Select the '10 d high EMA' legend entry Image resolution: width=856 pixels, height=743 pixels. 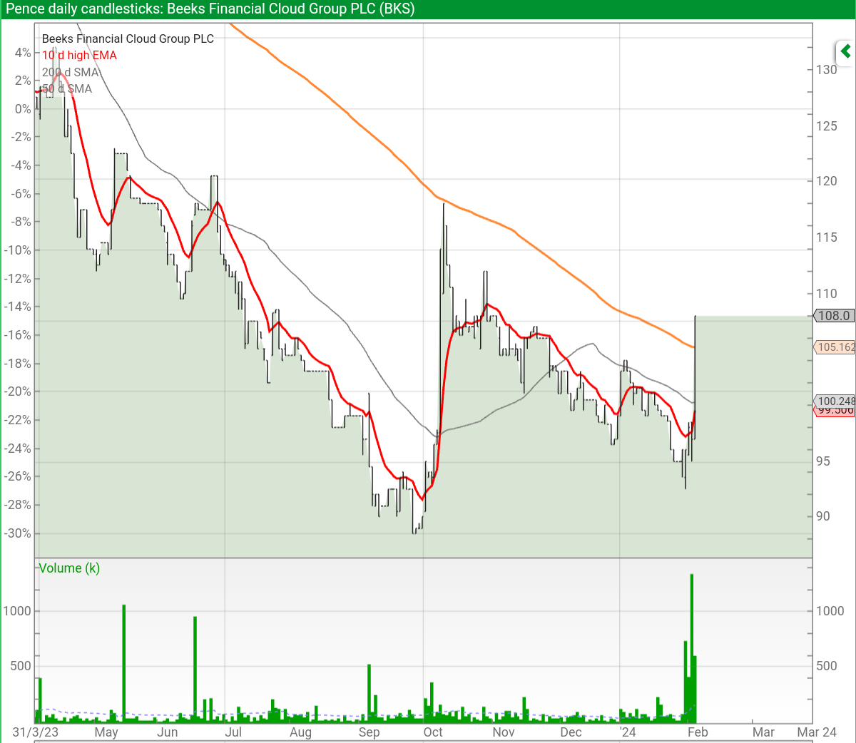(79, 56)
